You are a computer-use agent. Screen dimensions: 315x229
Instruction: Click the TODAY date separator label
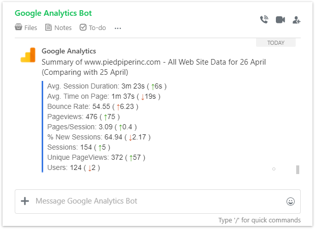[275, 43]
